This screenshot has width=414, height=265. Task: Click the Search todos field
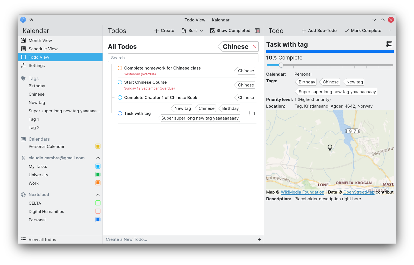click(183, 58)
